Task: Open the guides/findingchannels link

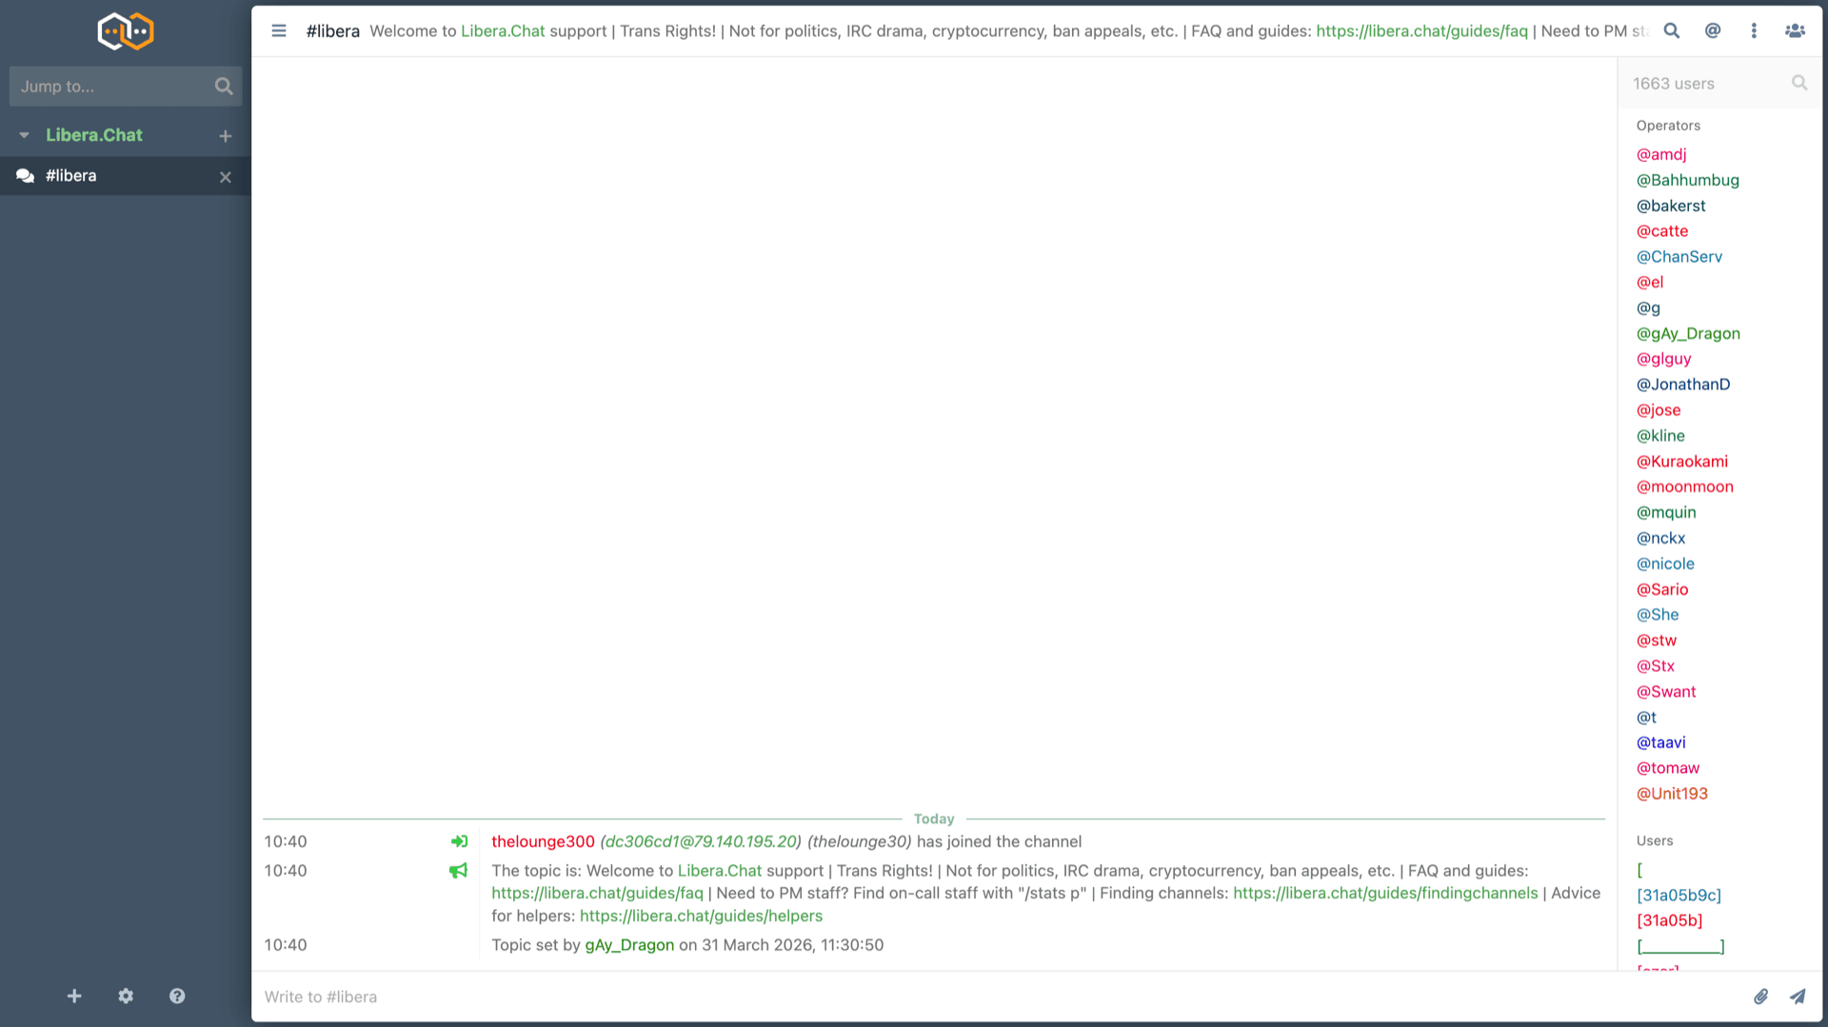Action: [x=1385, y=894]
